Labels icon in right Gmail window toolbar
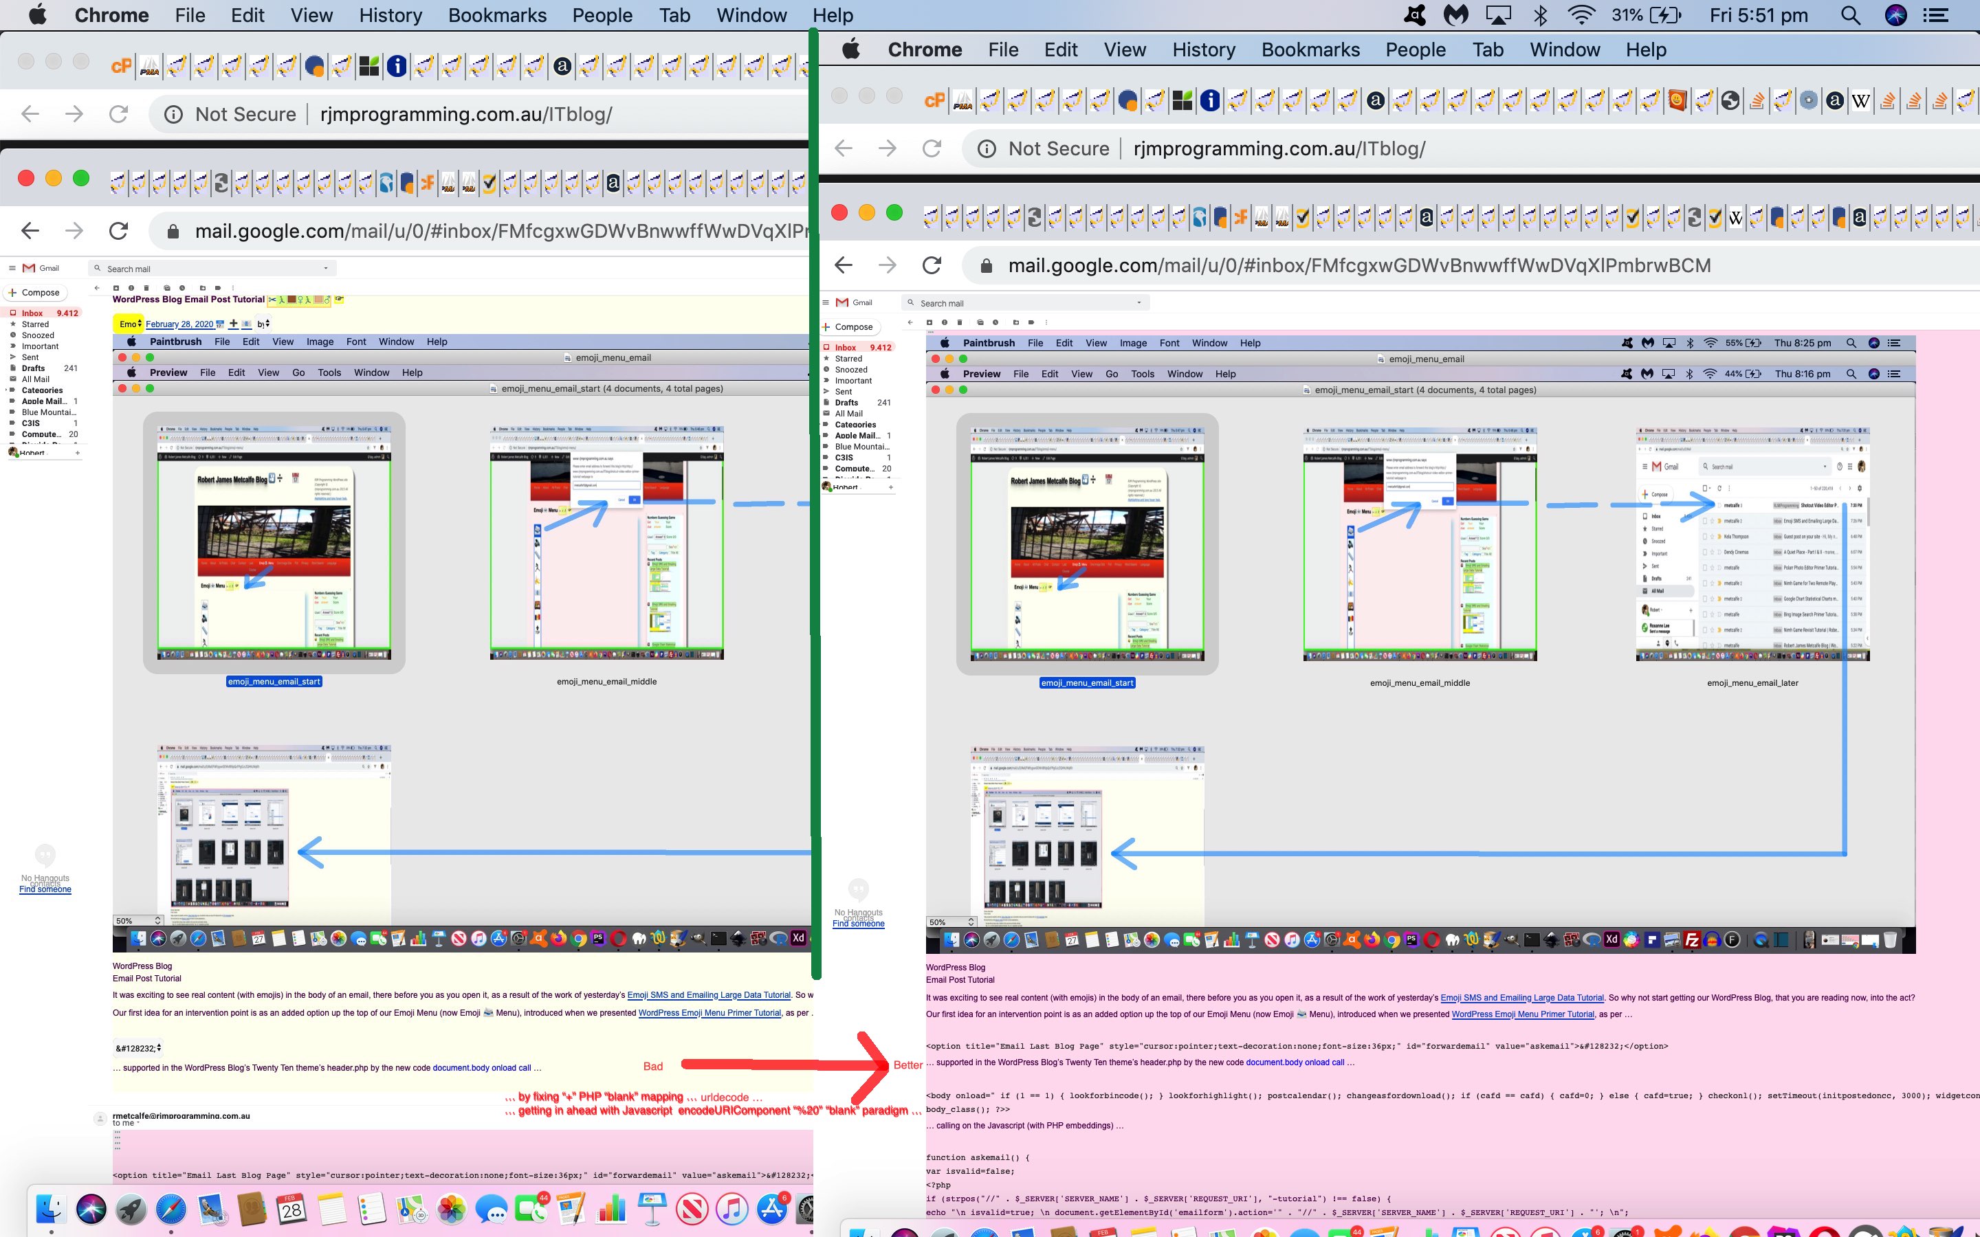Screen dimensions: 1980x1237 tap(1031, 322)
